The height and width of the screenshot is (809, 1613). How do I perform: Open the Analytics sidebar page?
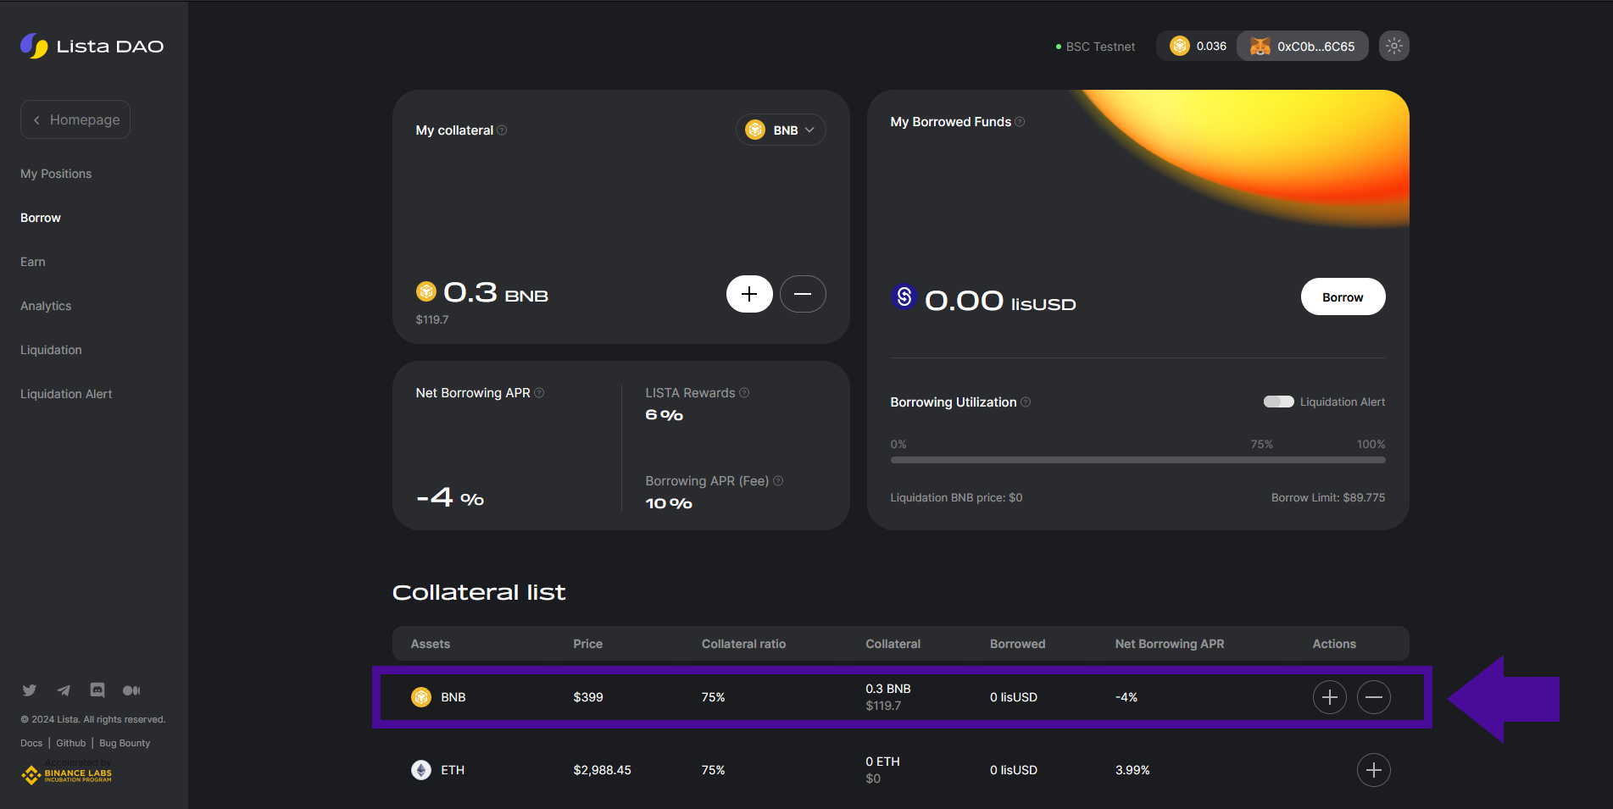tap(46, 306)
